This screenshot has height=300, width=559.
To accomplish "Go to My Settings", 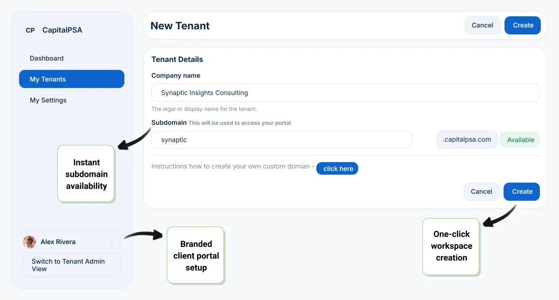I will tap(48, 100).
